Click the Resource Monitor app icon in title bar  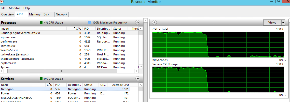tap(2, 2)
